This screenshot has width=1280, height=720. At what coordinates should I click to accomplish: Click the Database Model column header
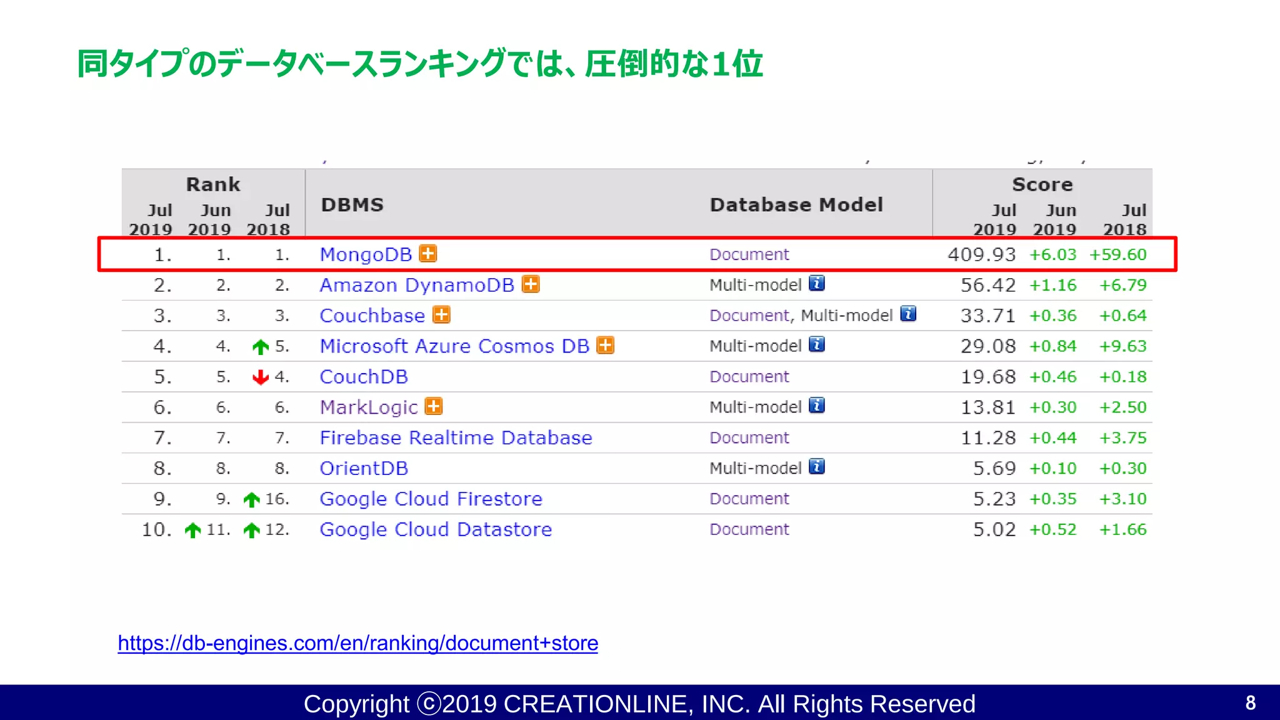[x=796, y=205]
